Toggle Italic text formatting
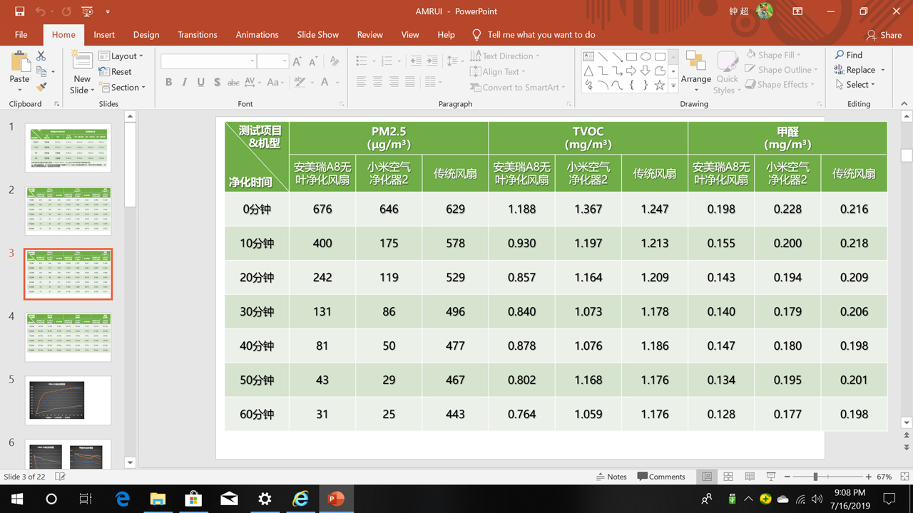The image size is (913, 513). 185,83
